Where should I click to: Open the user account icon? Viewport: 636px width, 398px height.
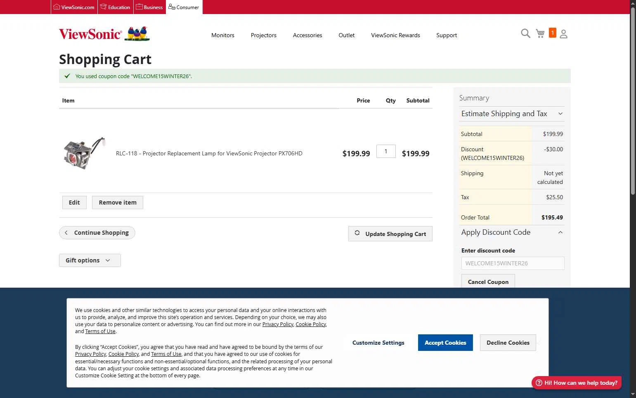pos(564,34)
